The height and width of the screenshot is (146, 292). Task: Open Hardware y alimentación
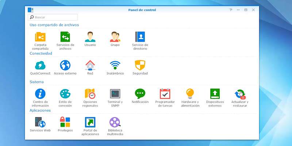pos(190,94)
